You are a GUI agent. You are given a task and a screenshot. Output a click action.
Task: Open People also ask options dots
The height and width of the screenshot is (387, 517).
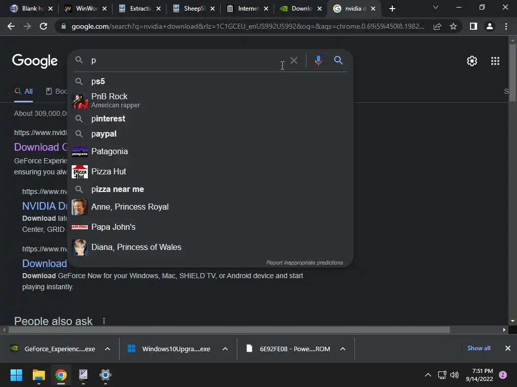click(104, 321)
